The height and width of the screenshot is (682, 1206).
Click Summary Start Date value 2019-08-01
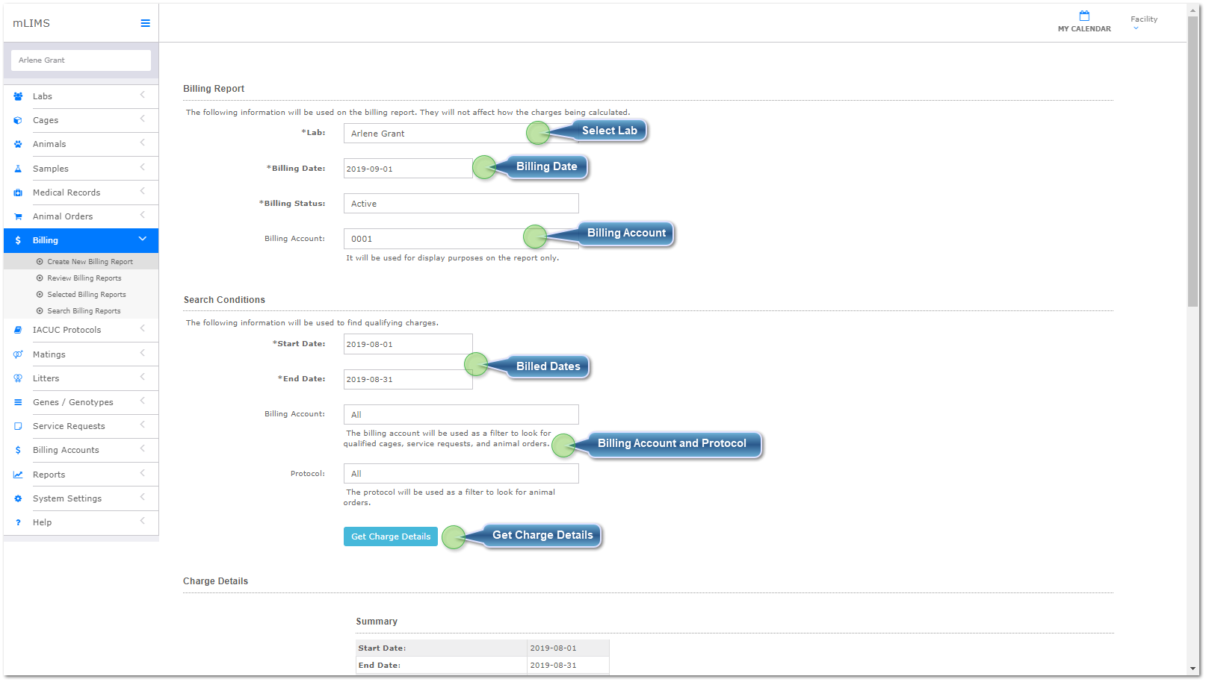coord(553,648)
